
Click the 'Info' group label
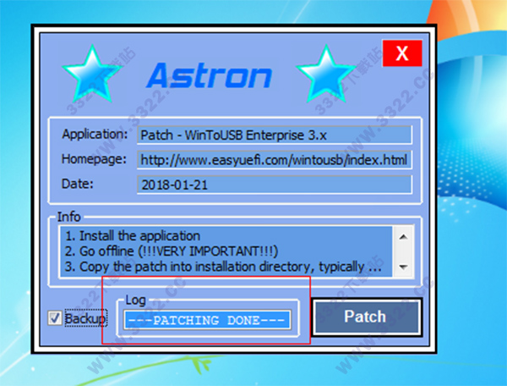tap(68, 217)
